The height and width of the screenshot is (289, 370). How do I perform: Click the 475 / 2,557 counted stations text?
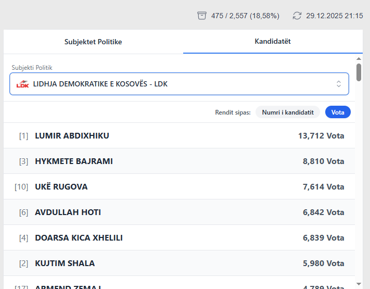[x=245, y=16]
